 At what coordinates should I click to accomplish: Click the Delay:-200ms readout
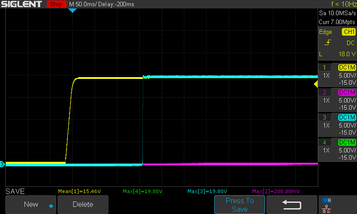[116, 4]
